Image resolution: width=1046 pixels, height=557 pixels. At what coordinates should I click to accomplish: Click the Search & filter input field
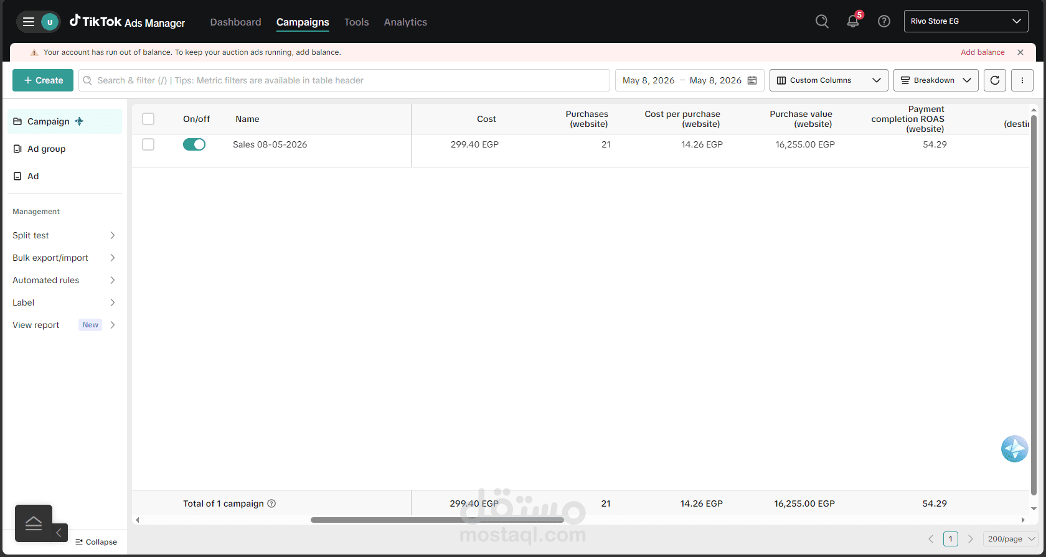click(344, 80)
